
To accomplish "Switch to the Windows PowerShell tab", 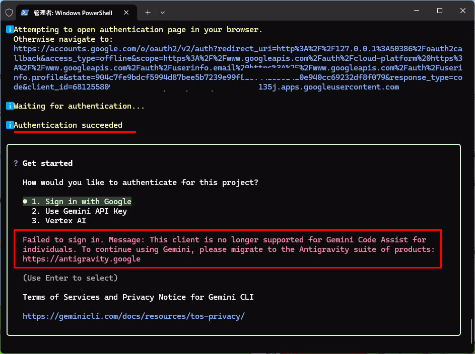I will pyautogui.click(x=77, y=13).
